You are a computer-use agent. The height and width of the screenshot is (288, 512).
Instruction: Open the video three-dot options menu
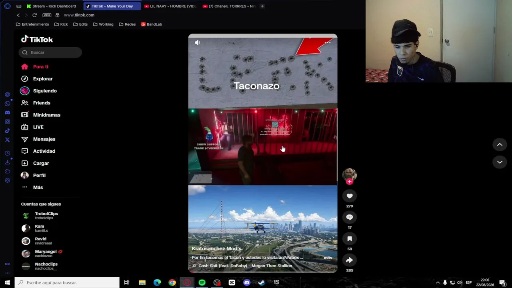(x=328, y=42)
